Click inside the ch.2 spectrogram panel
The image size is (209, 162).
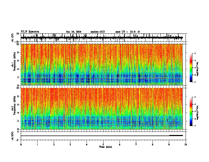102,109
